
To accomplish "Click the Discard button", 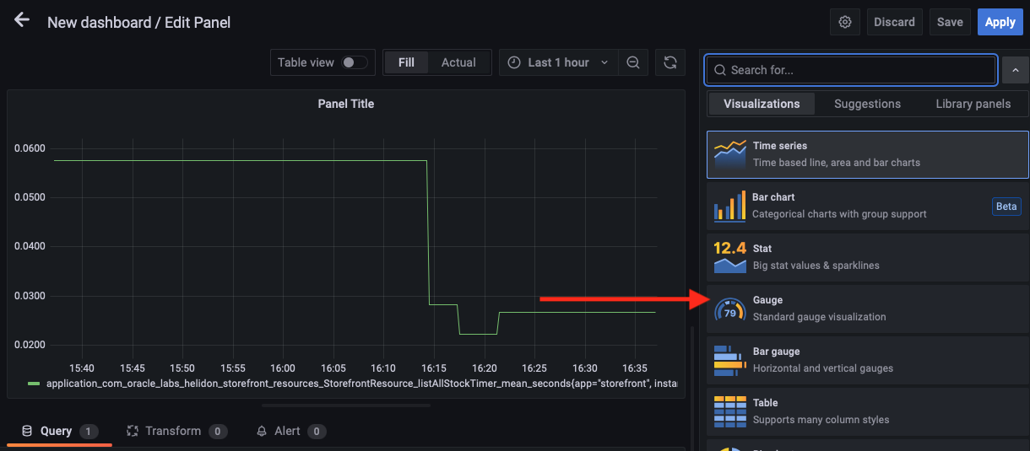I will pyautogui.click(x=894, y=22).
